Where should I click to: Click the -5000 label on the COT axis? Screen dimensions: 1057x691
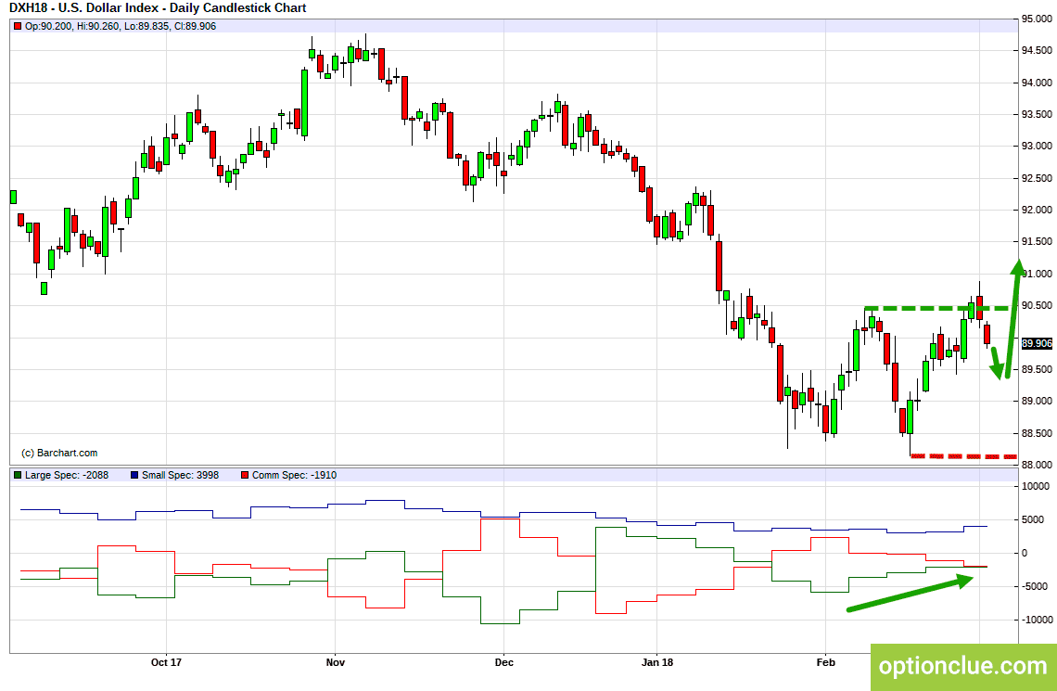pos(1035,586)
